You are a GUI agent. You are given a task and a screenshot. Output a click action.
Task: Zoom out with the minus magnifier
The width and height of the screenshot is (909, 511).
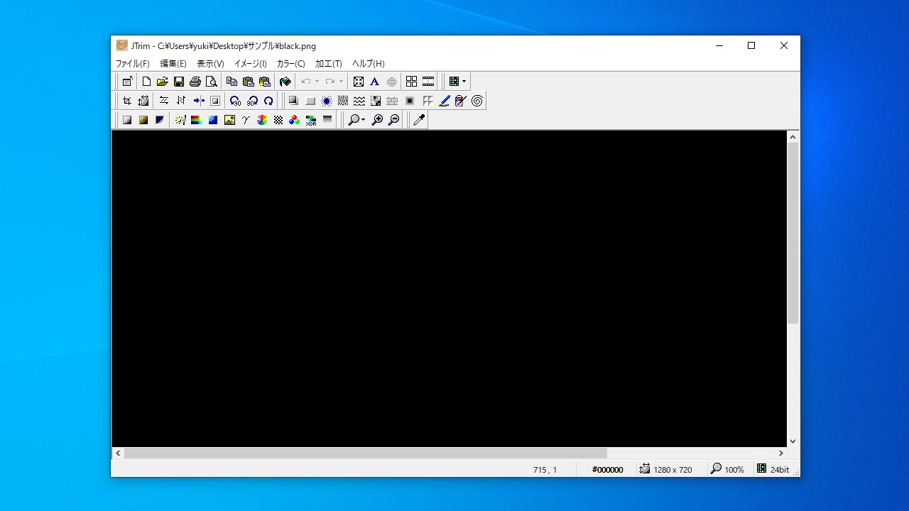(393, 120)
